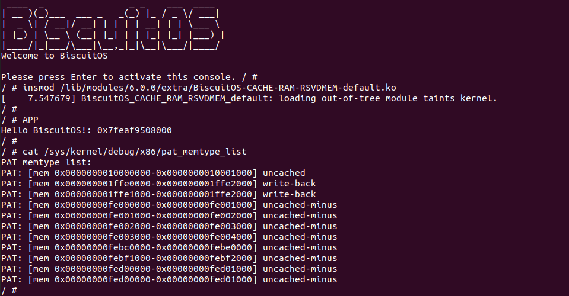This screenshot has width=569, height=296.
Task: Click the PAT entry starting at fe001000
Action: tap(169, 215)
